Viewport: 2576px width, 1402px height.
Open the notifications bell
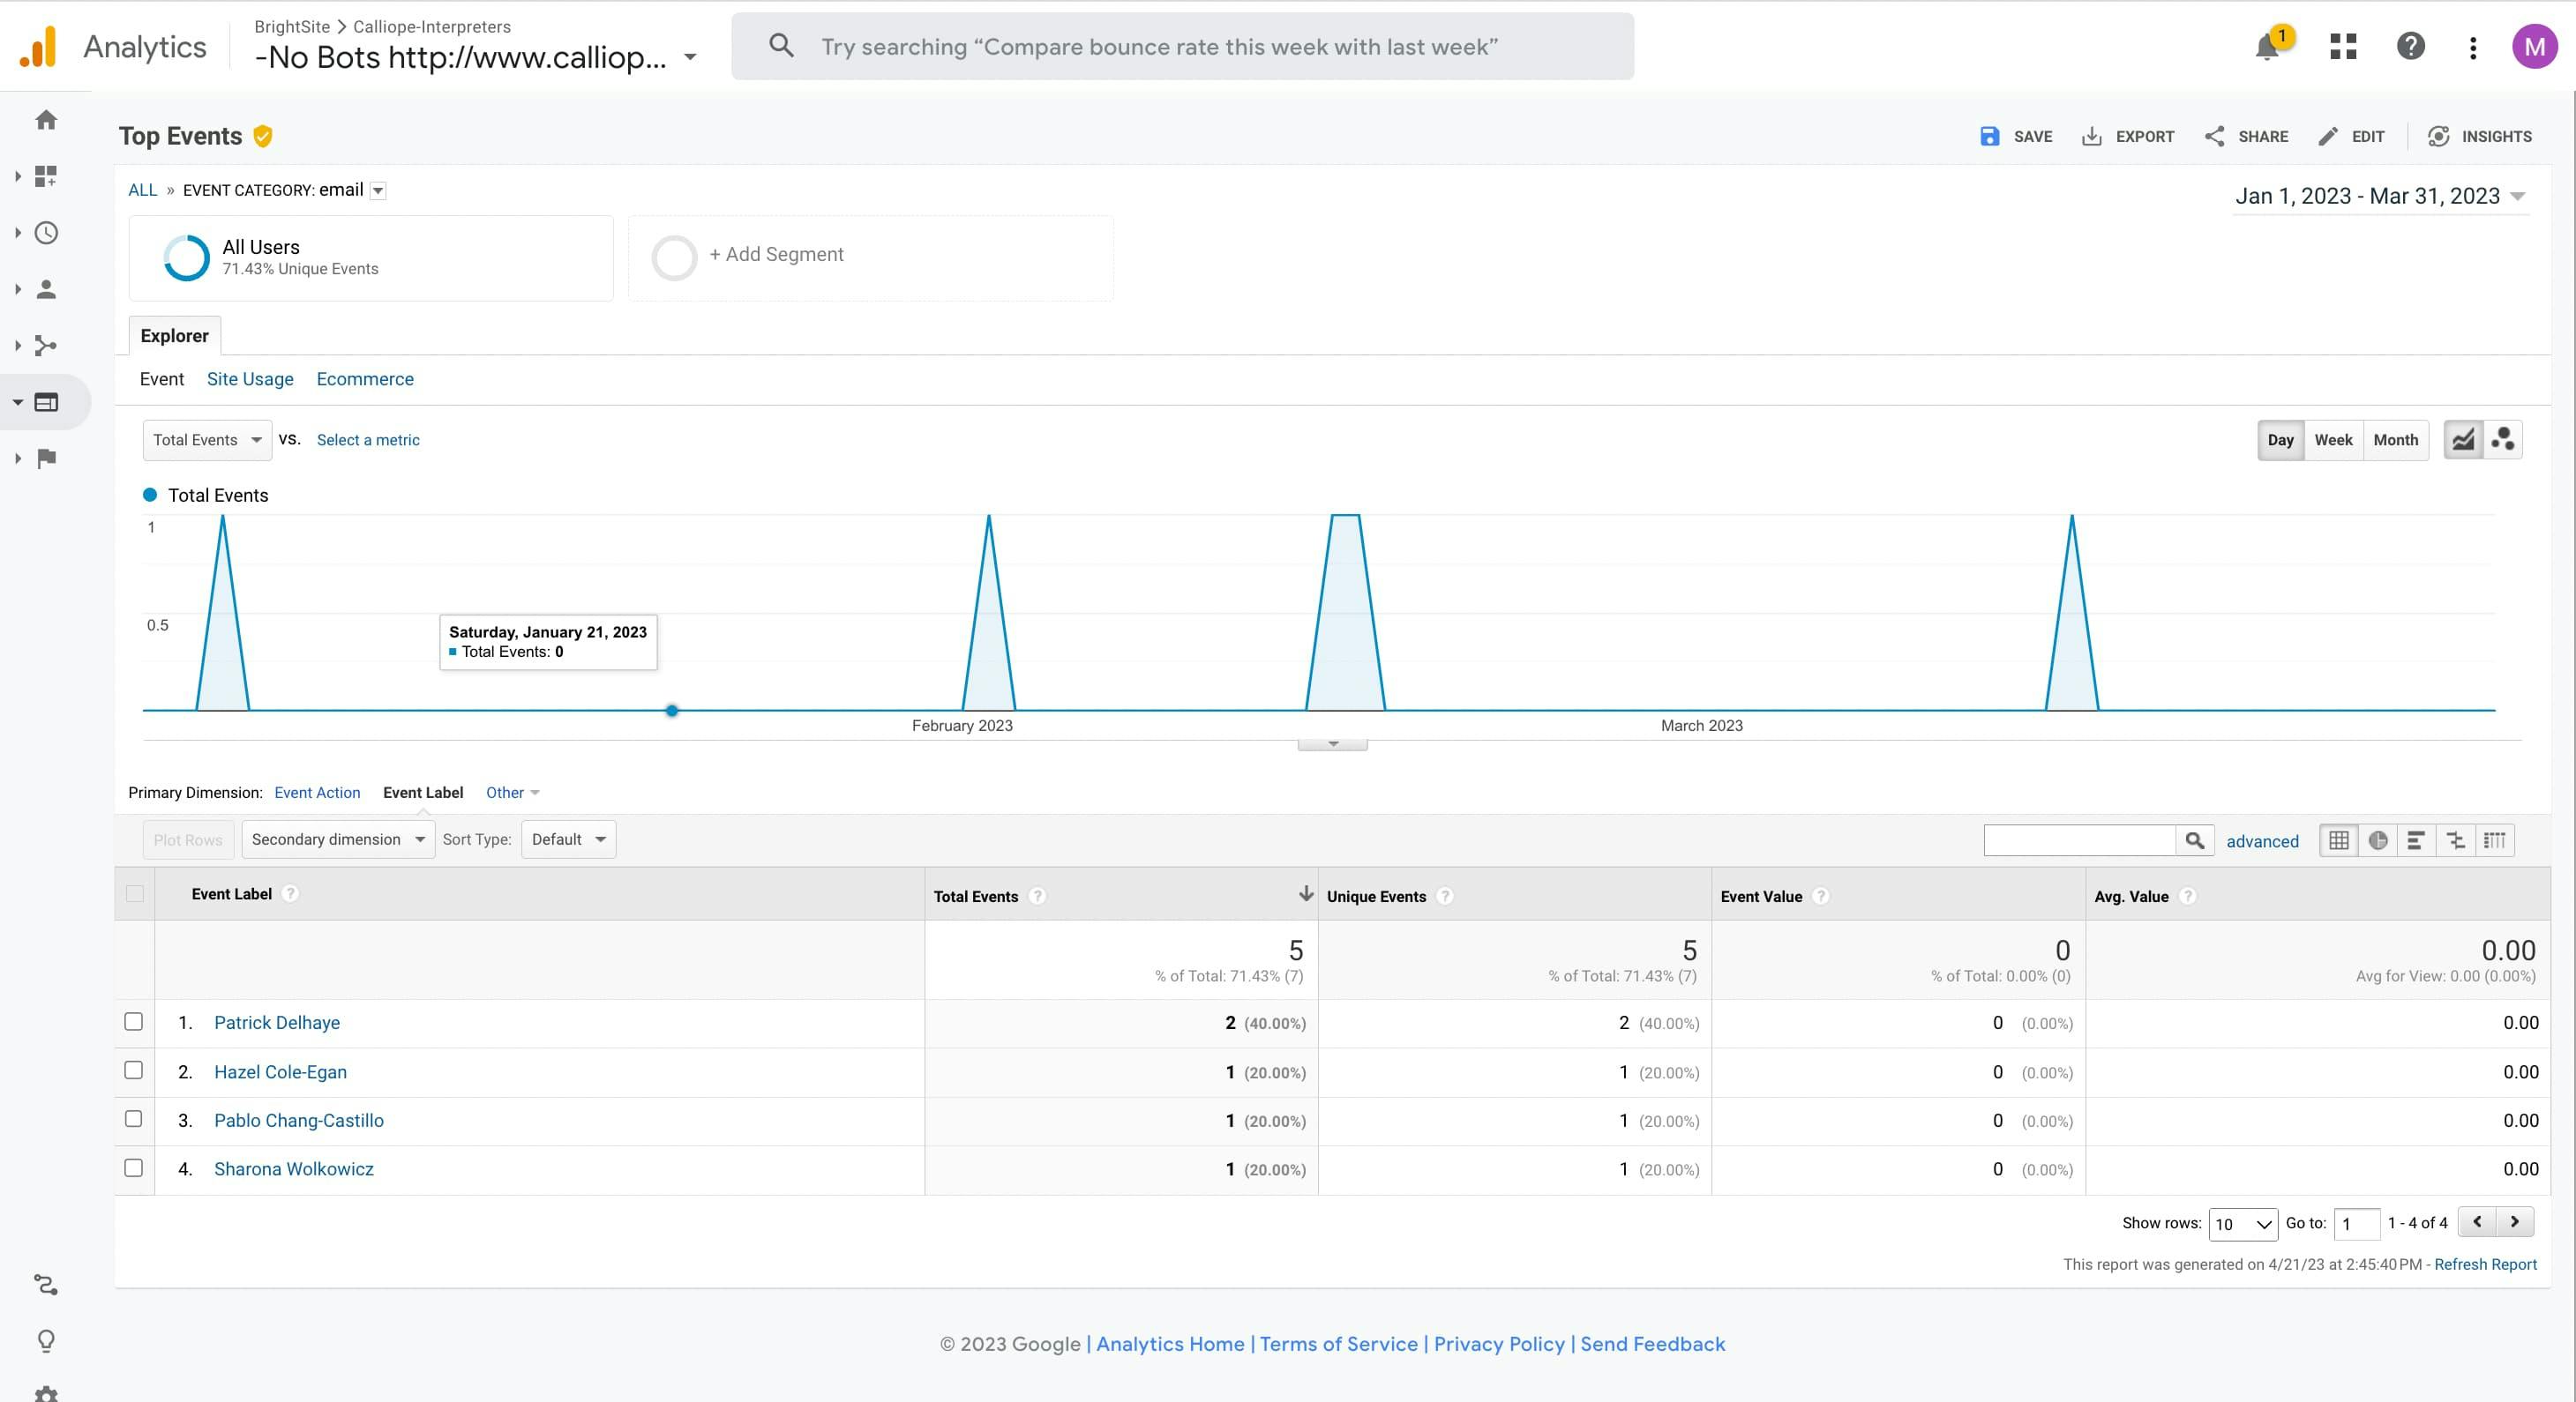click(2267, 47)
